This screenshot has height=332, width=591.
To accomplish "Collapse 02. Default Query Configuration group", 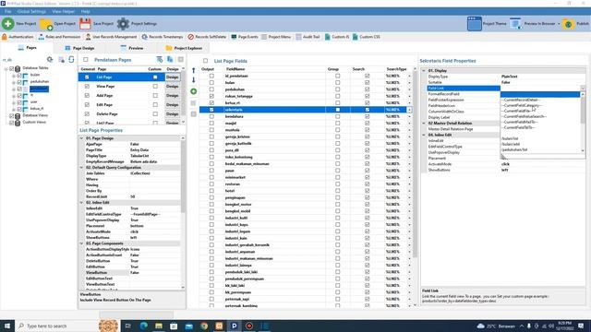I will pos(82,168).
